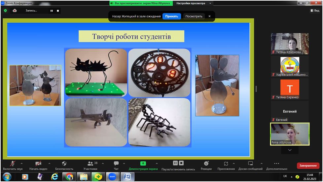The width and height of the screenshot is (323, 182).
Task: Click the two metal mice photo
Action: [35, 85]
